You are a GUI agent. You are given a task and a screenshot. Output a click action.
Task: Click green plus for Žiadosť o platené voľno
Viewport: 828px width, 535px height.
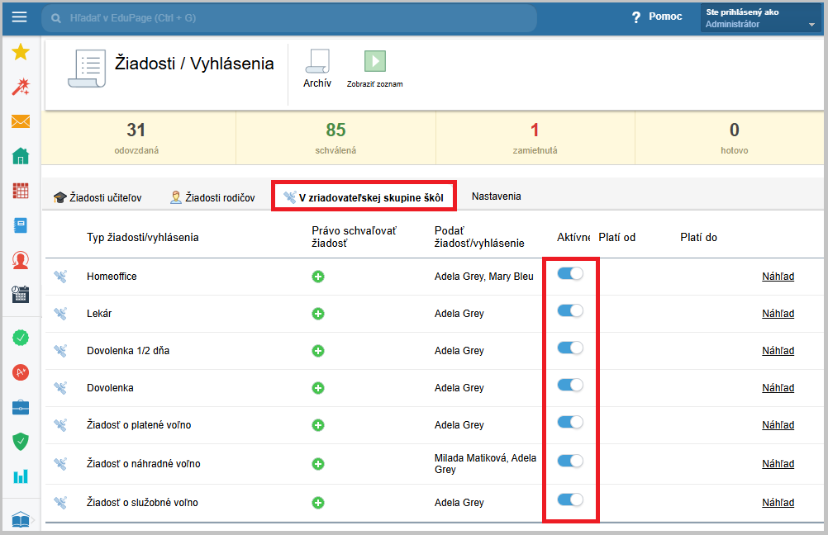(x=318, y=425)
